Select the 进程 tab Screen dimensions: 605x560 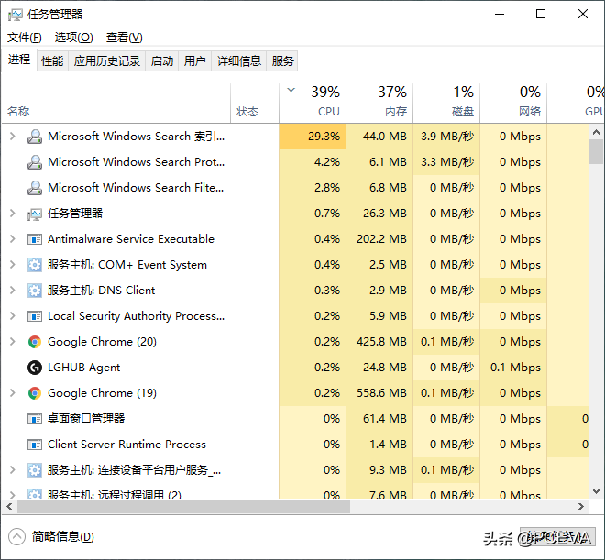pos(19,60)
